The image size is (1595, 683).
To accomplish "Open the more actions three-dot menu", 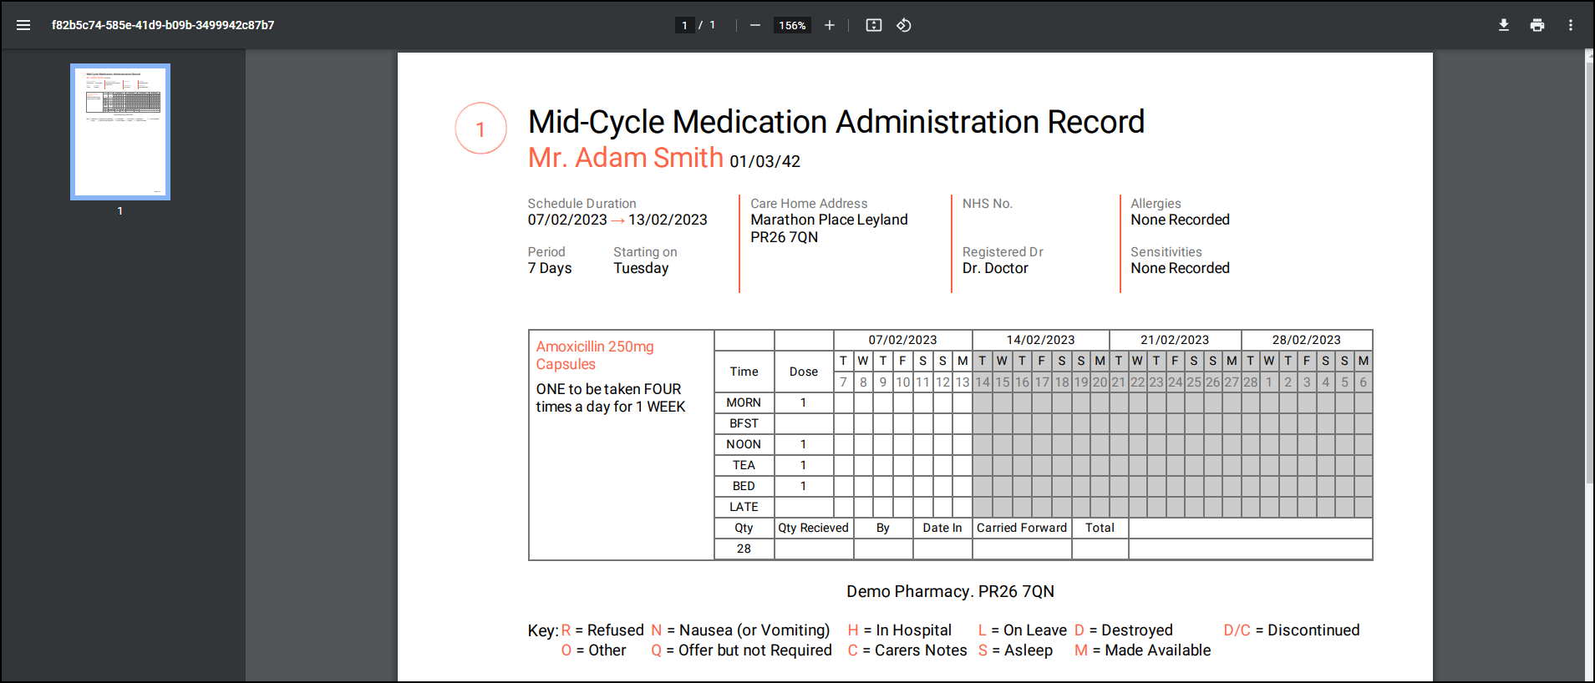I will [1571, 25].
